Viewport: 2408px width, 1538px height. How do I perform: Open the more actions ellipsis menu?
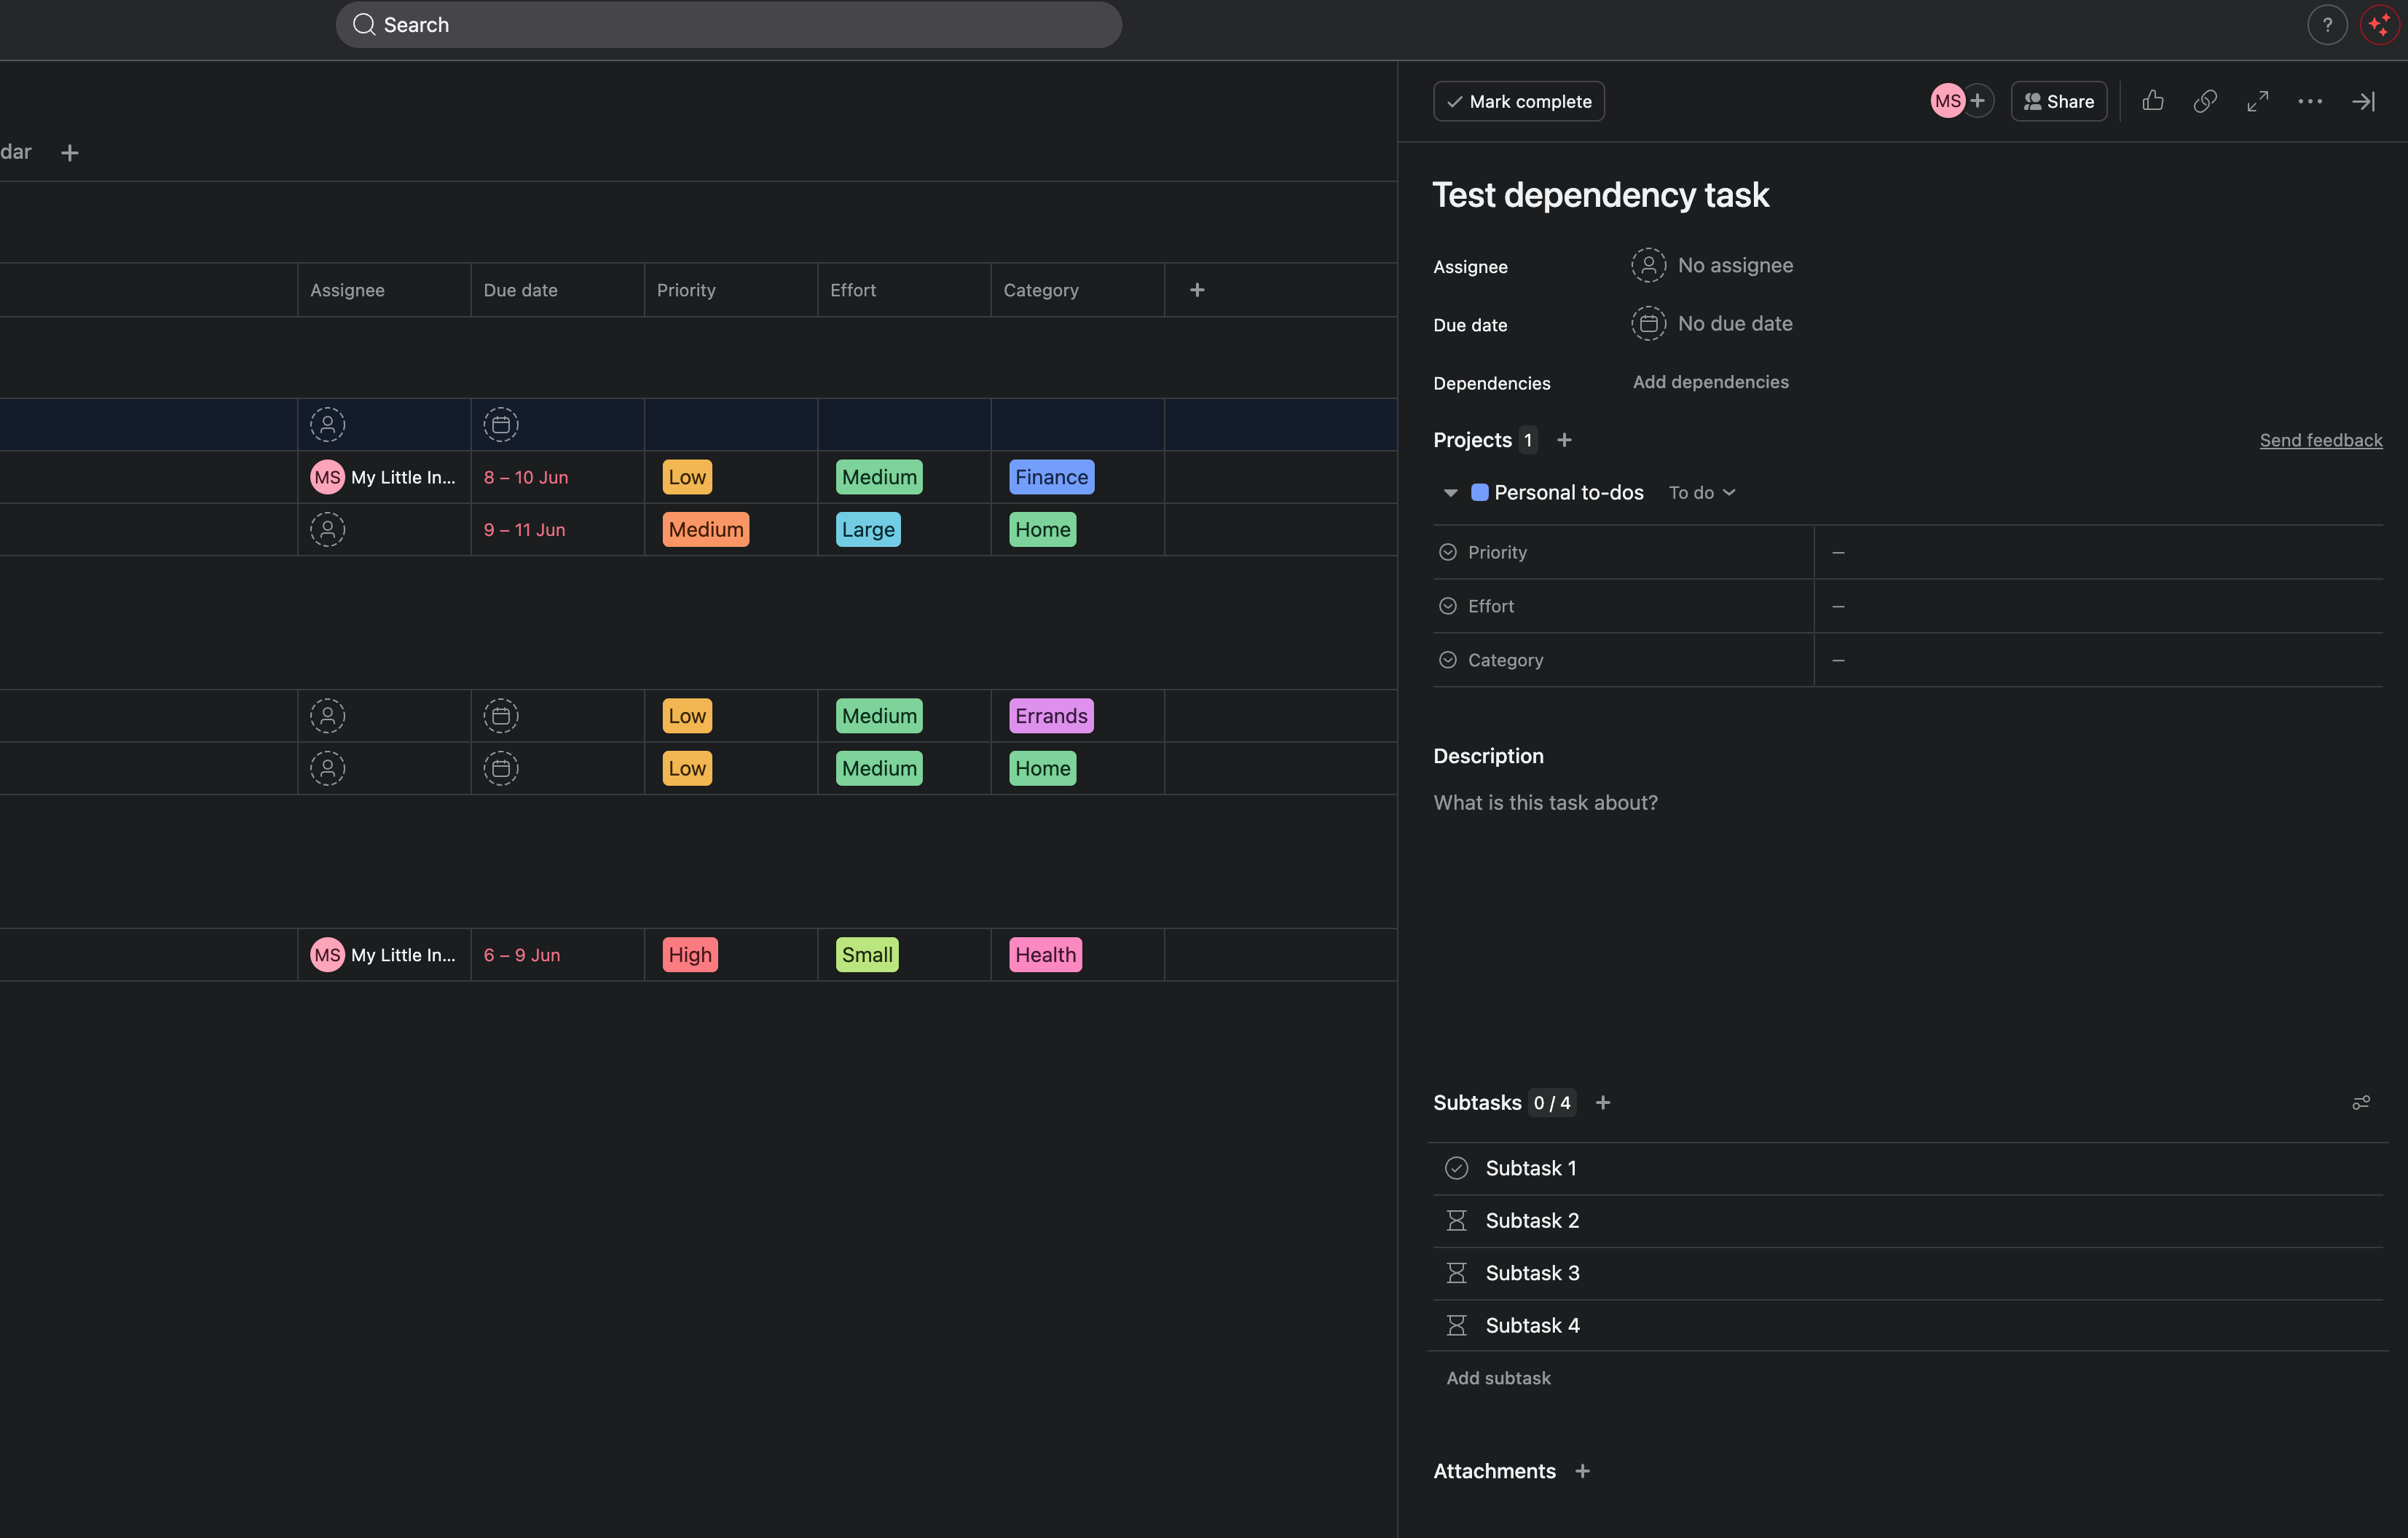coord(2310,101)
